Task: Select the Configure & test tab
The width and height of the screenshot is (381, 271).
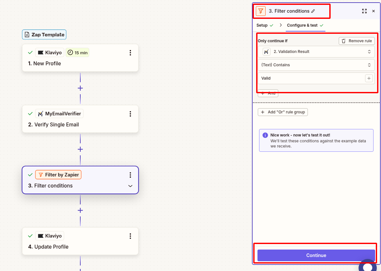Action: [x=302, y=25]
